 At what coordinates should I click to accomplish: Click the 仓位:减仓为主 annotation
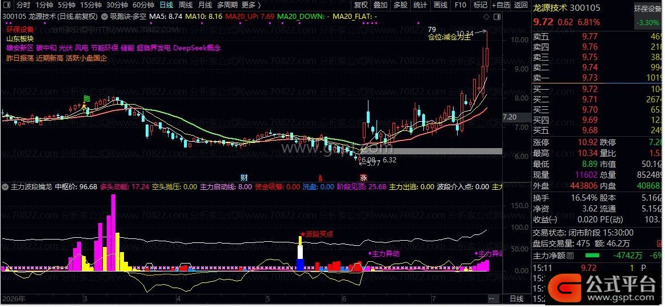pos(450,37)
